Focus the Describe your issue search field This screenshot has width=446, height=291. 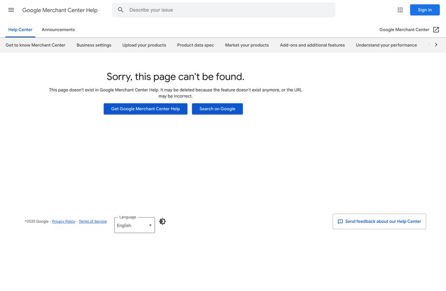pos(223,10)
